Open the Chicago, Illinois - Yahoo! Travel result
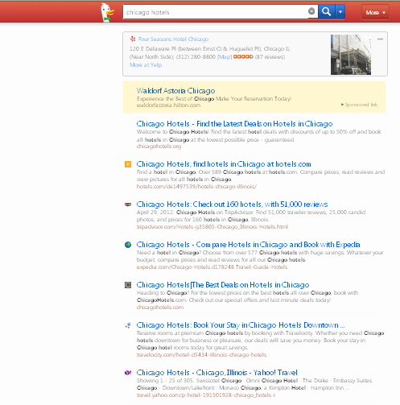The image size is (400, 405). click(216, 373)
